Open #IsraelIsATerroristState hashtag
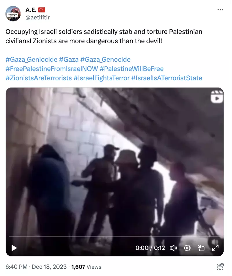Viewport: 232px width, 276px height. point(167,78)
